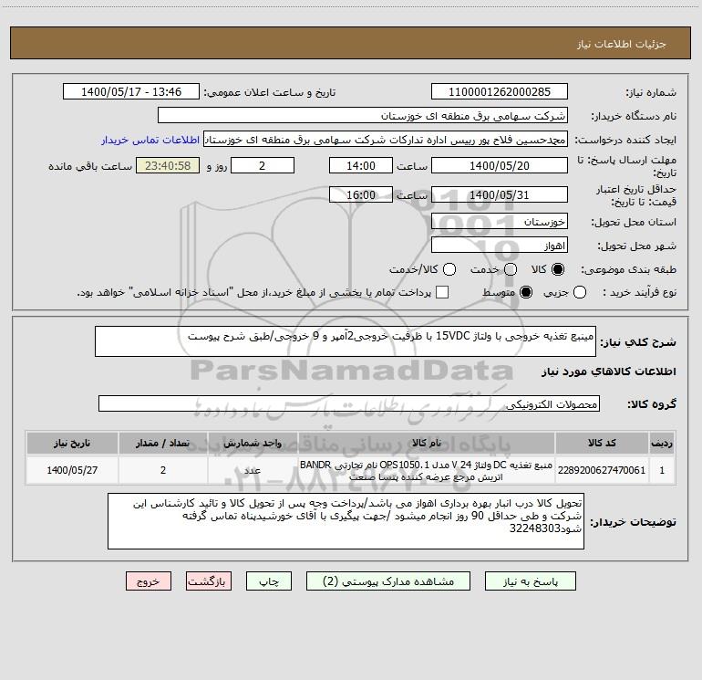Image resolution: width=702 pixels, height=680 pixels.
Task: Click the شهر محل تحویل اهواز field
Action: click(x=500, y=246)
